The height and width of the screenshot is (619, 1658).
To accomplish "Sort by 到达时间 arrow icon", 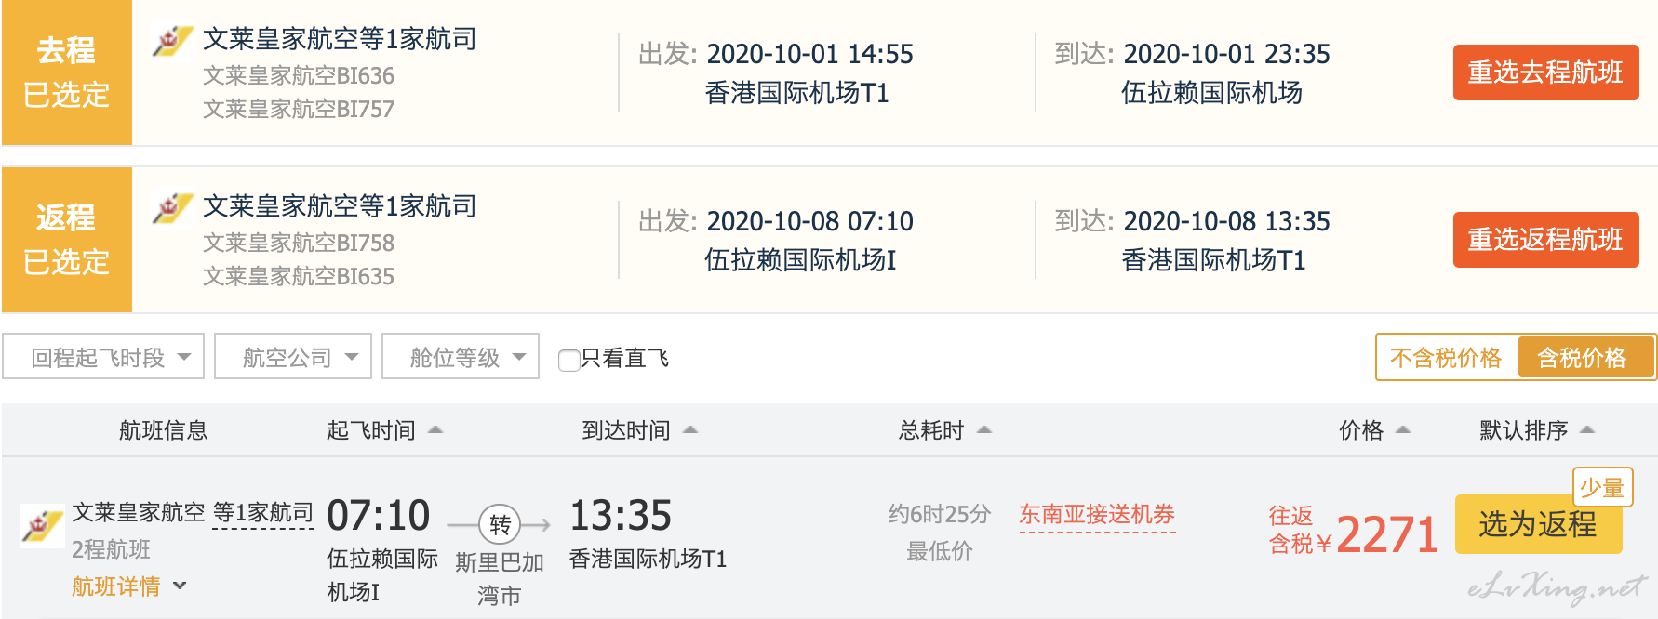I will (x=690, y=430).
